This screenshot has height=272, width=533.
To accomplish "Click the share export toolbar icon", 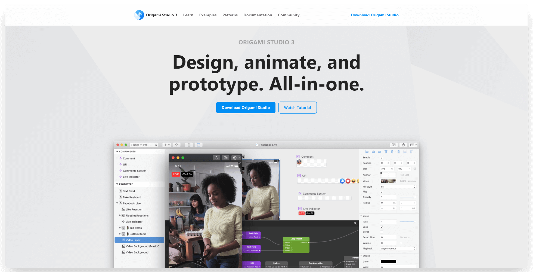I will 403,145.
